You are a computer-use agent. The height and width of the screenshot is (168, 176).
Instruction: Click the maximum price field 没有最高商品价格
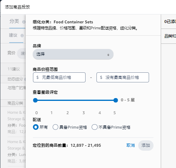pos(123,77)
